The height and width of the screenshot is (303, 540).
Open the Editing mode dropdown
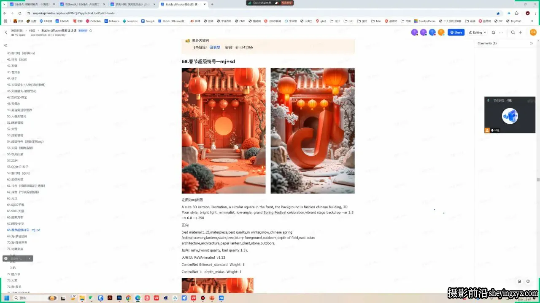coord(477,32)
